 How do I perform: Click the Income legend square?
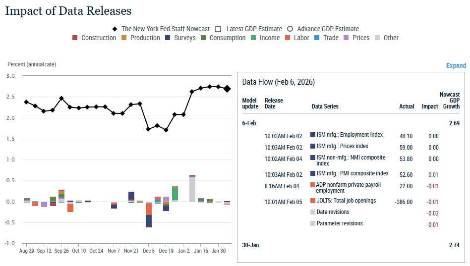tap(253, 38)
